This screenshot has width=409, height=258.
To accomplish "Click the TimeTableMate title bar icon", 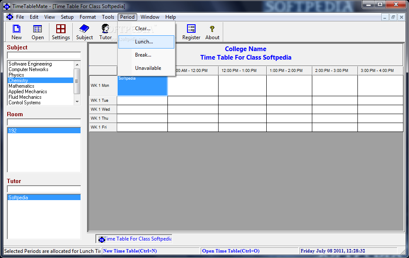I will 7,6.
